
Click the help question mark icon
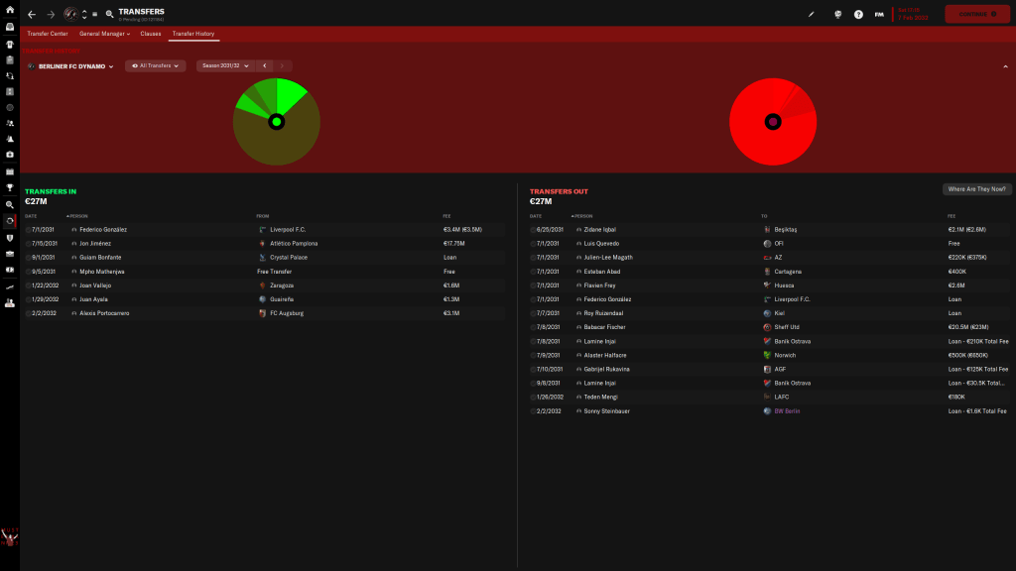(x=858, y=15)
